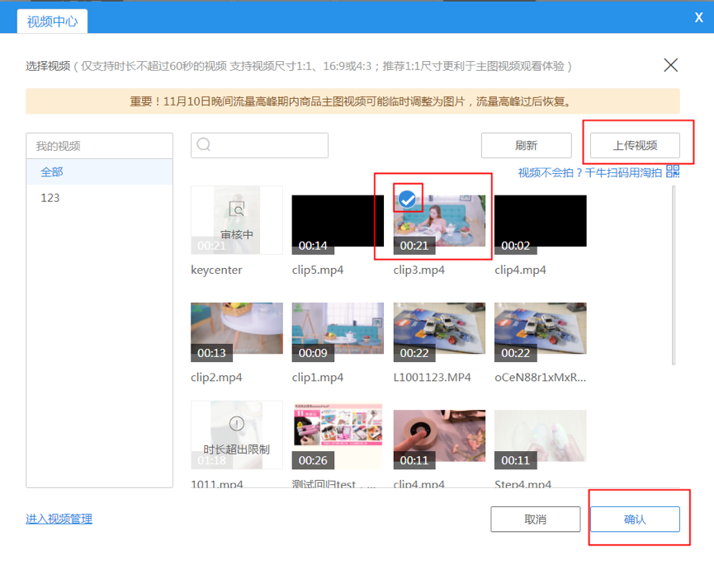Open the 进入视频管理 link
The width and height of the screenshot is (714, 569).
(58, 517)
